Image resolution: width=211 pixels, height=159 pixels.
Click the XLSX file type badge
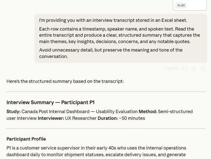click(181, 5)
